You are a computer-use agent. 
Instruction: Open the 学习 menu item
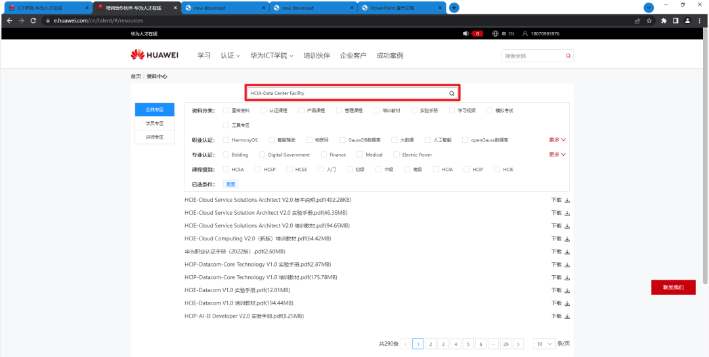tap(204, 56)
